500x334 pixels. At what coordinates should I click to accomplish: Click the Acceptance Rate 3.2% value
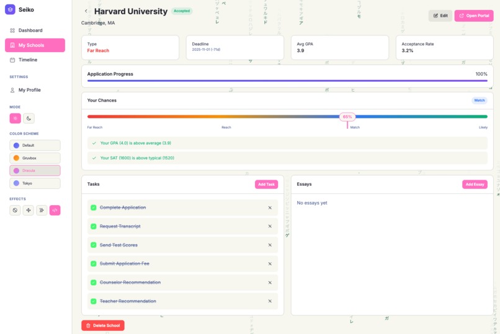coord(407,51)
